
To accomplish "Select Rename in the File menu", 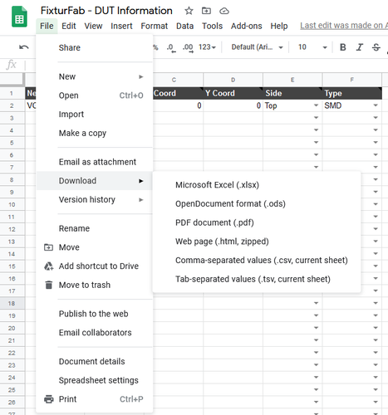I will pyautogui.click(x=94, y=228).
